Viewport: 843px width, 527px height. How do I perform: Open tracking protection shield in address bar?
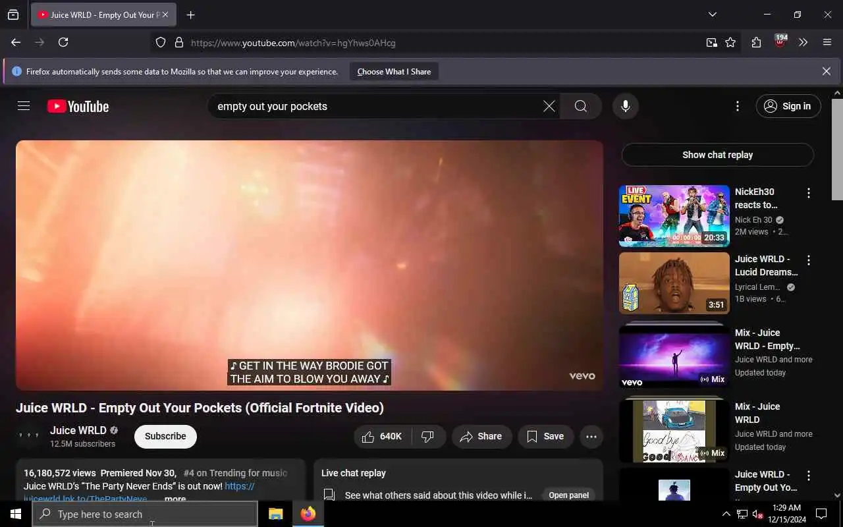[x=161, y=42]
